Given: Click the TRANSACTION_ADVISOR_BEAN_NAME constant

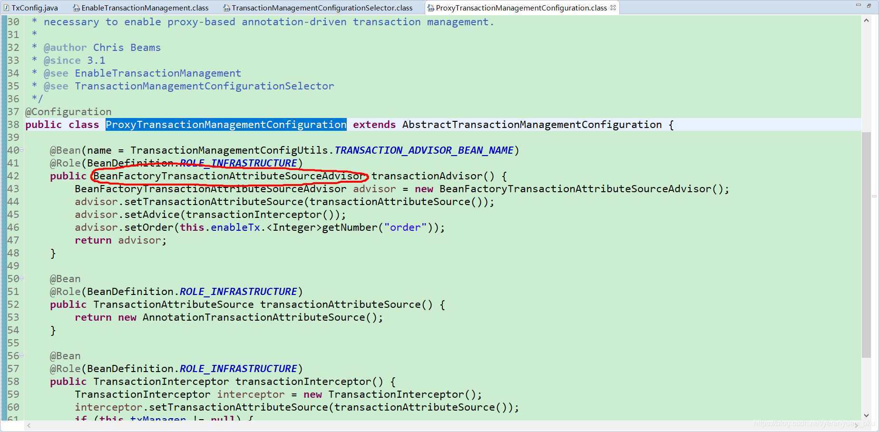Looking at the screenshot, I should tap(424, 150).
